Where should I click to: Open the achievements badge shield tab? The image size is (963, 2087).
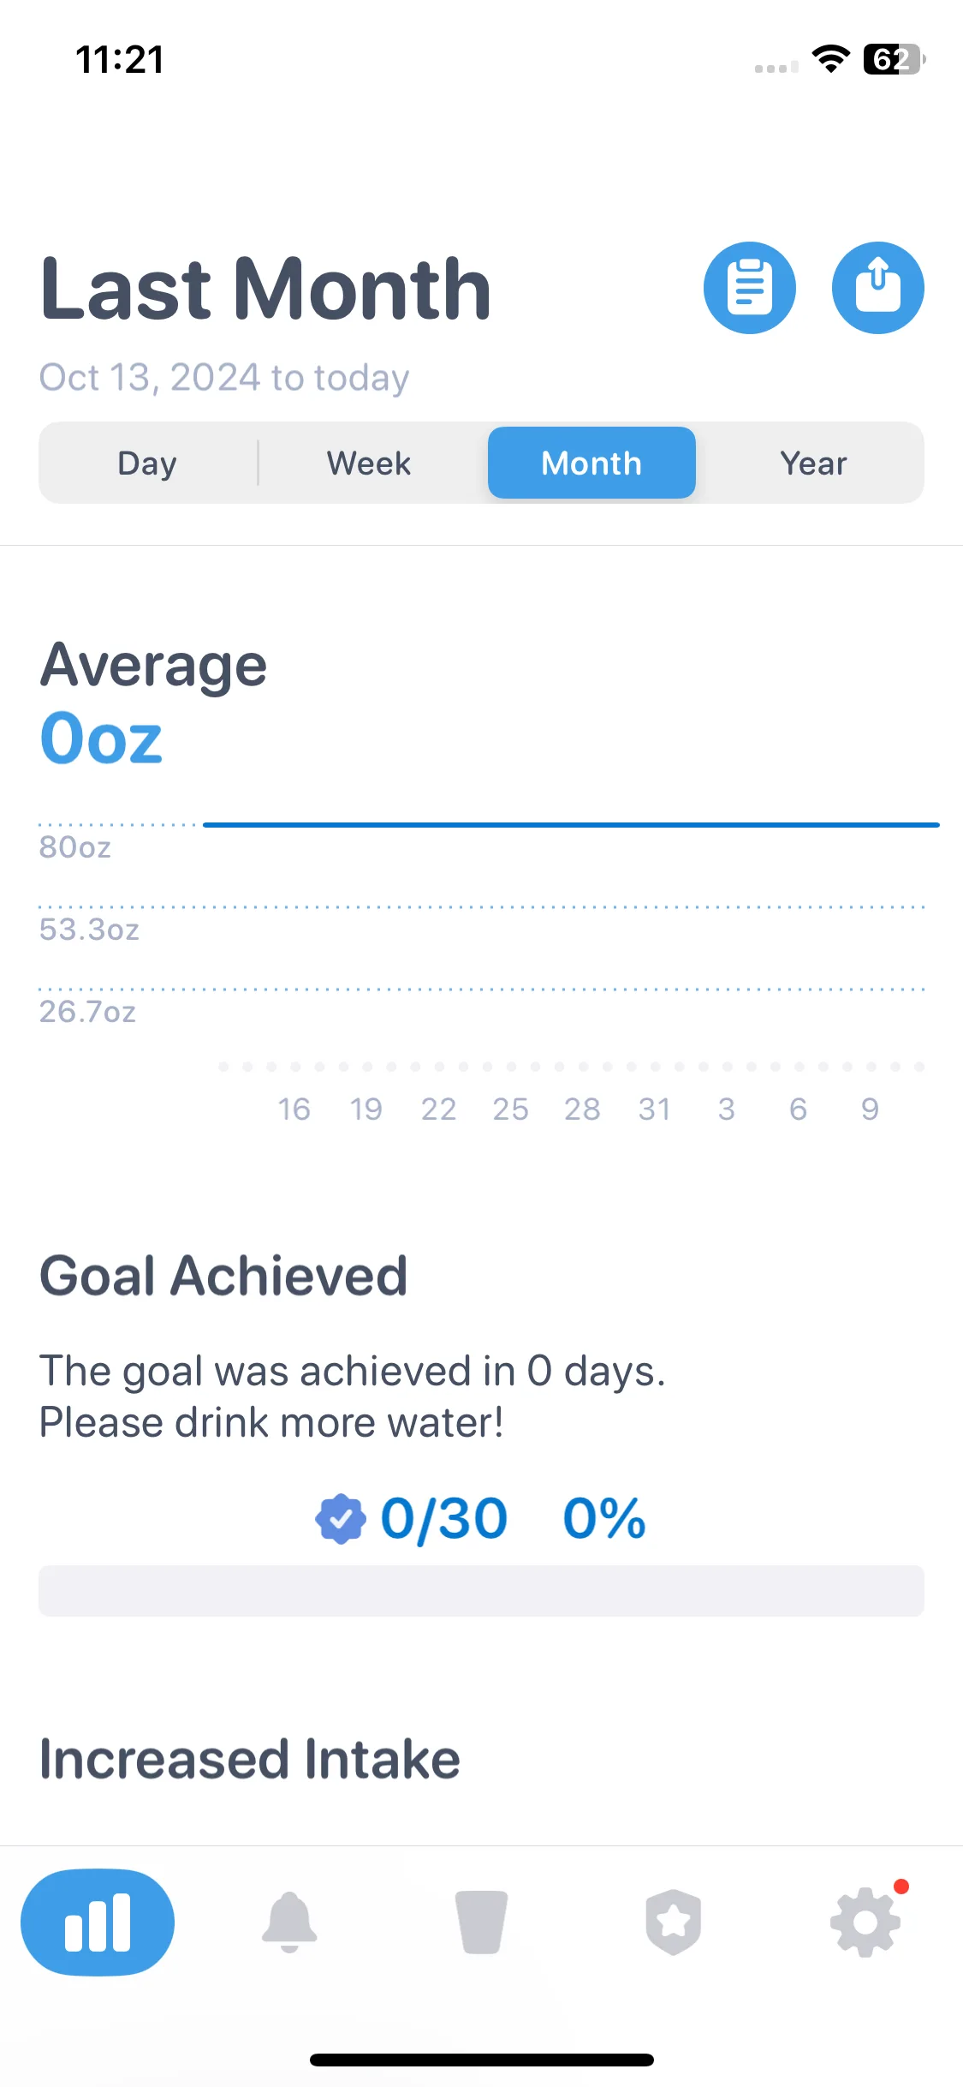point(674,1923)
